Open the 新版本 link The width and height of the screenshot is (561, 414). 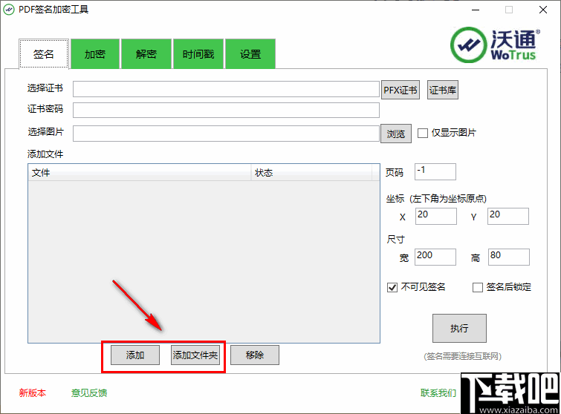click(x=33, y=393)
